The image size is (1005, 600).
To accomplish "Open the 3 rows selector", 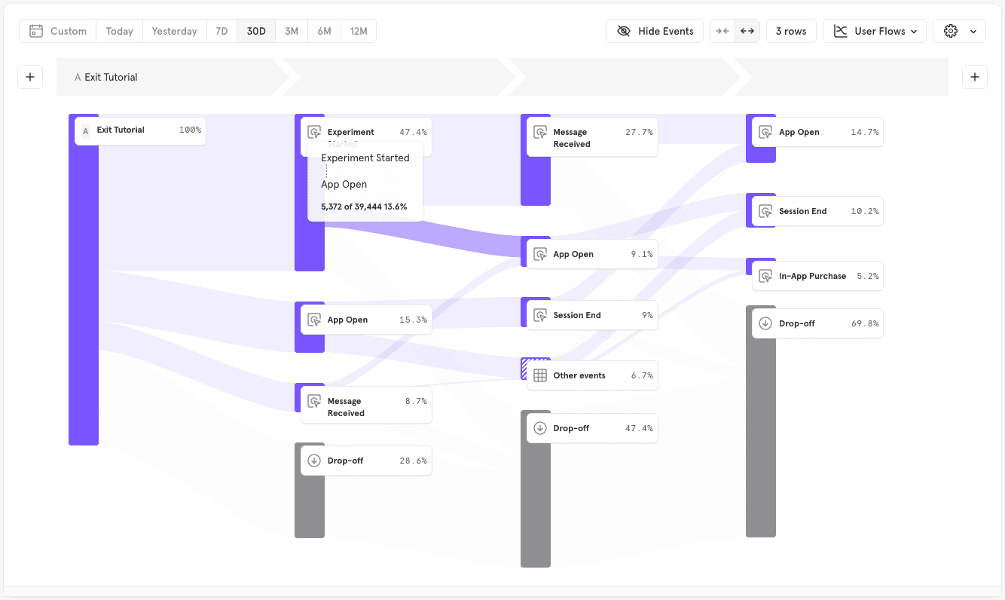I will 791,31.
